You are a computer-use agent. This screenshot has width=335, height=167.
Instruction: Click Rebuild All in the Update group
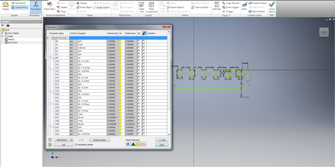pyautogui.click(x=18, y=3)
